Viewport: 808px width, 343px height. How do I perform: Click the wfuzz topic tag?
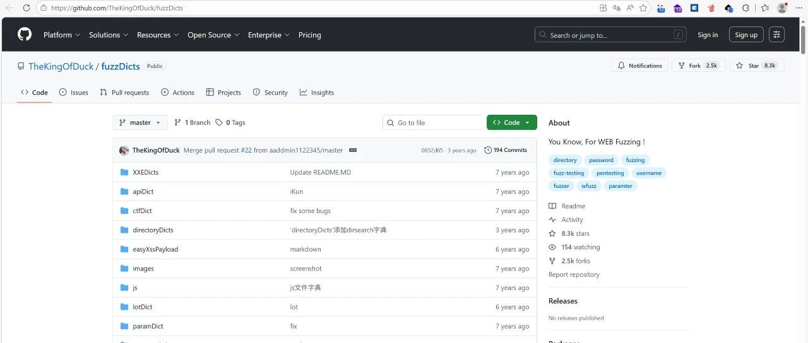589,186
